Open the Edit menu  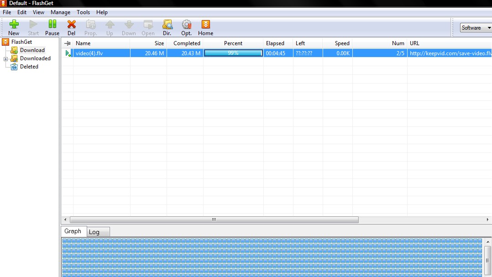pos(21,12)
